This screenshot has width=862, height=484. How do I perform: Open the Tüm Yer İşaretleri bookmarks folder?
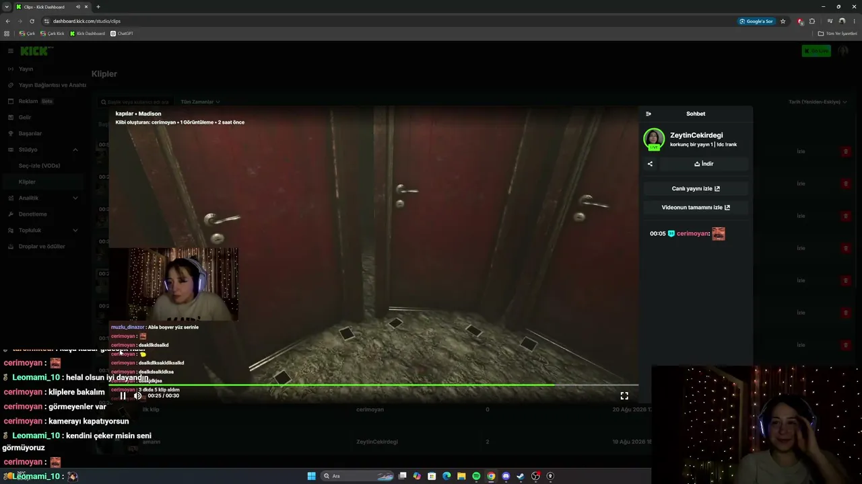click(838, 34)
